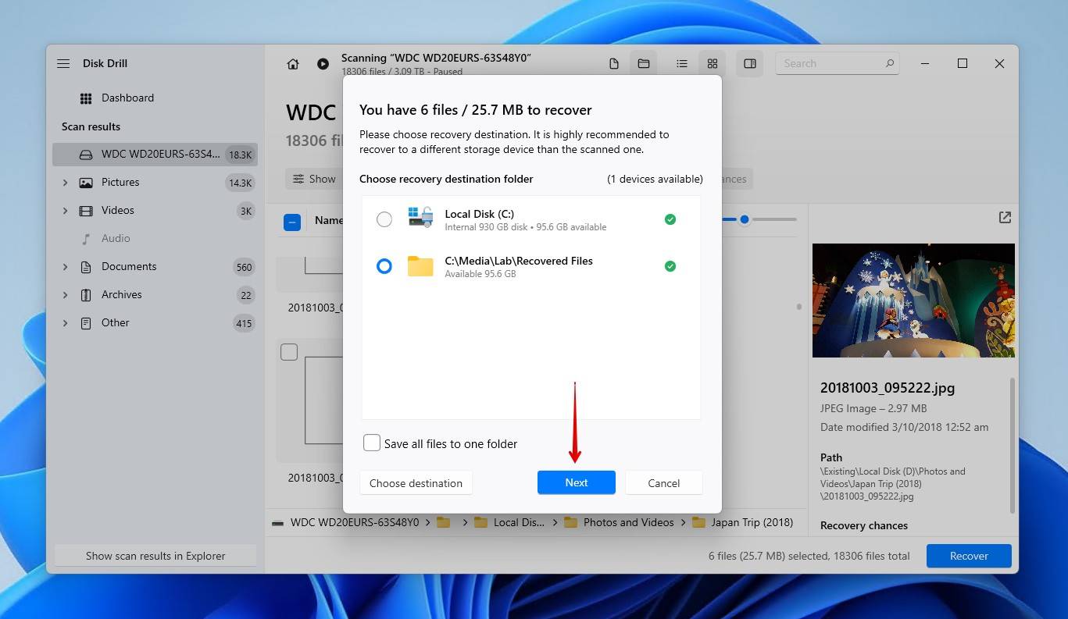Expand the Documents category
Viewport: 1068px width, 619px height.
(x=65, y=267)
